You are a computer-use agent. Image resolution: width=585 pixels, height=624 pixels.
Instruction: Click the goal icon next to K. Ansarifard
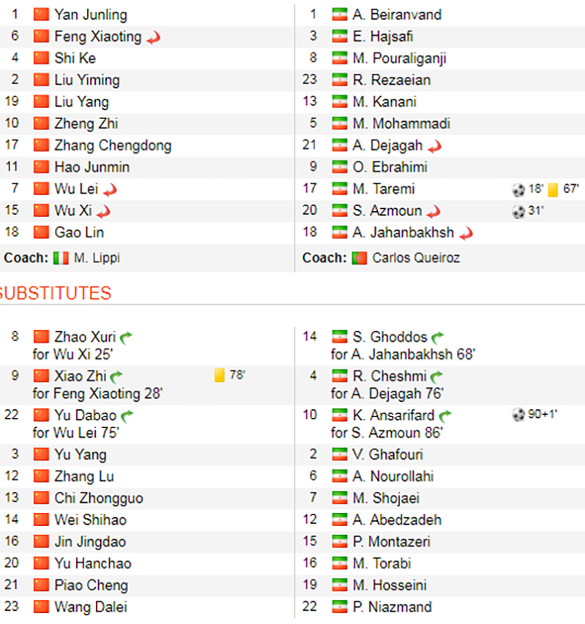pos(518,416)
